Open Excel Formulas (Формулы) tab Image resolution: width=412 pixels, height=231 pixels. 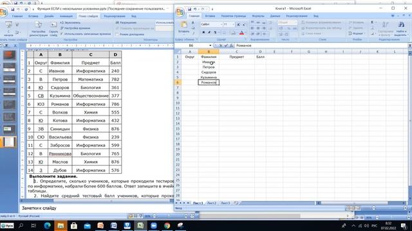click(258, 16)
